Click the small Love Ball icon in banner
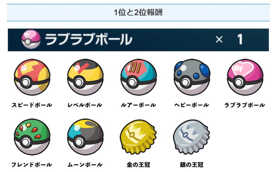Viewport: 275px width, 172px height. pos(31,39)
